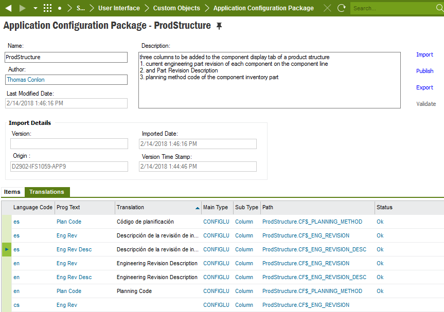444x312 pixels.
Task: Refresh the page with circular arrow icon
Action: [x=342, y=8]
